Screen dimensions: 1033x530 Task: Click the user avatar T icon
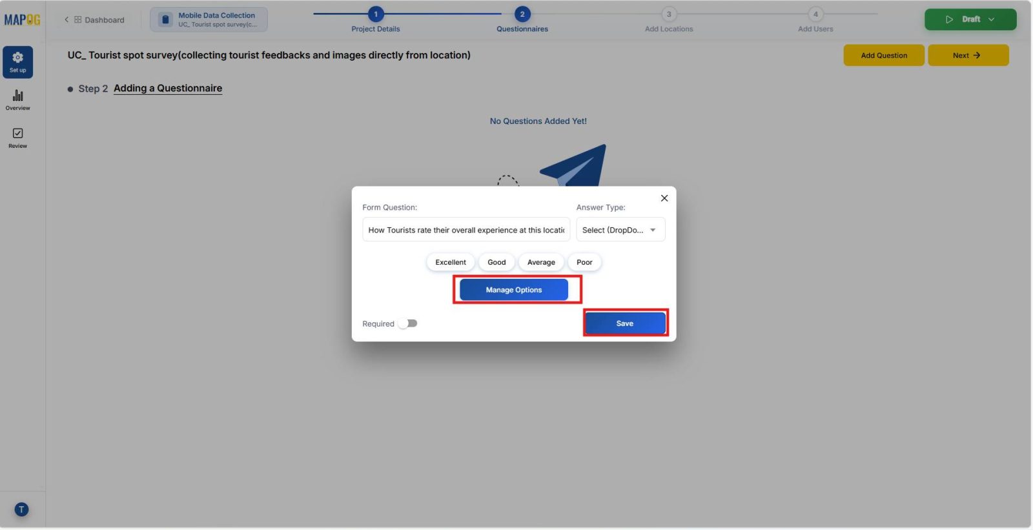pos(21,509)
